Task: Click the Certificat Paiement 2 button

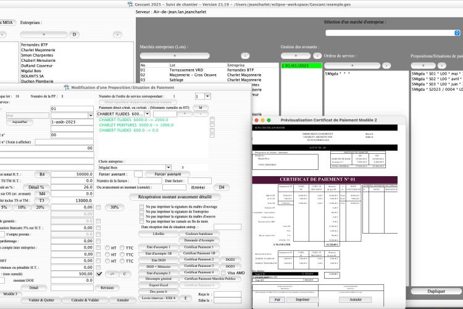Action: [x=199, y=260]
